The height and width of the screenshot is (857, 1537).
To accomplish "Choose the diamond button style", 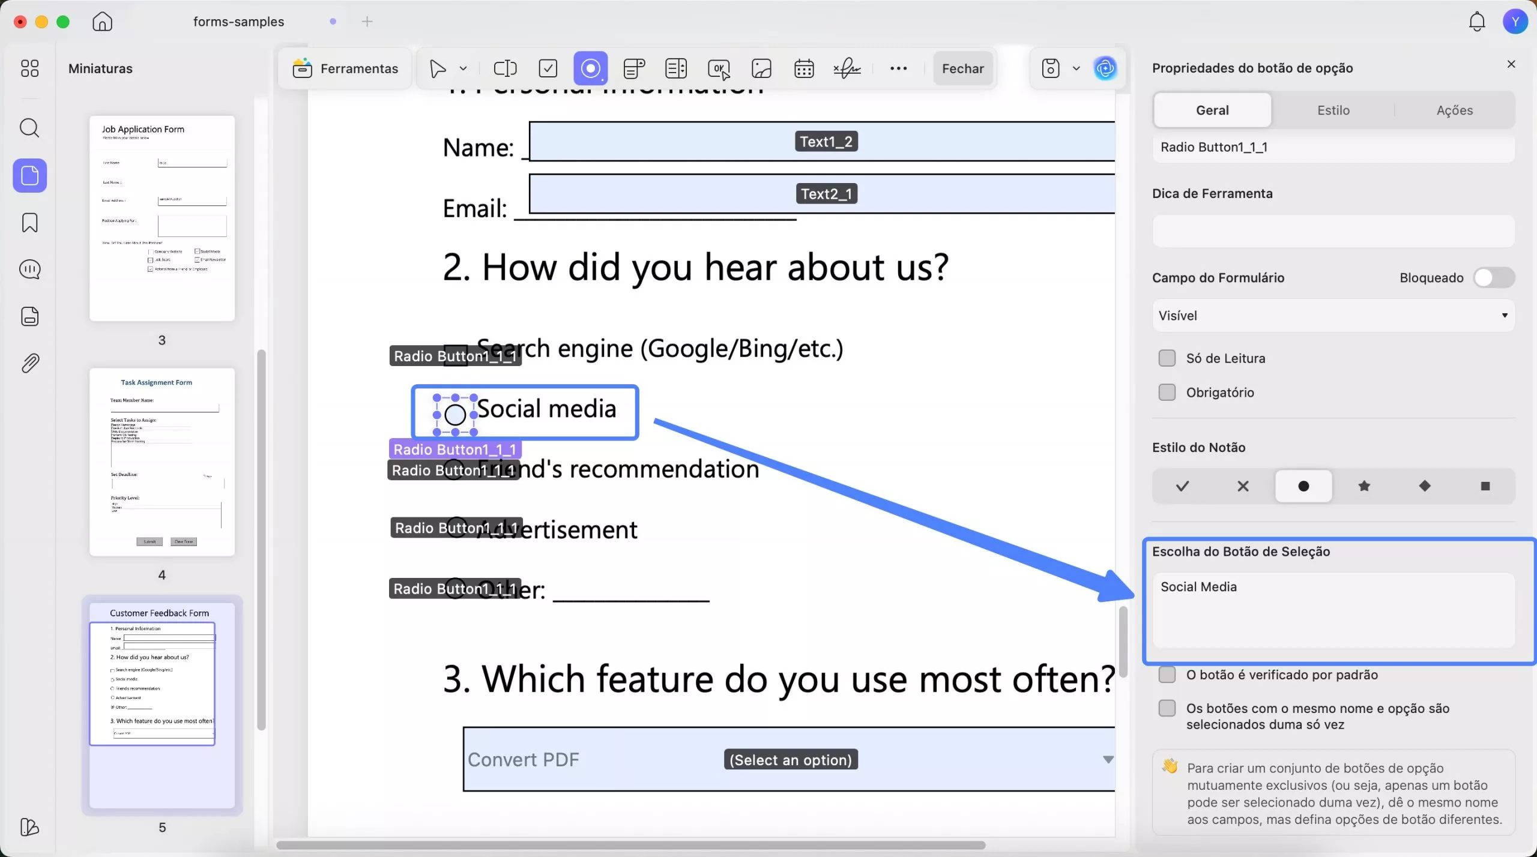I will click(x=1425, y=486).
